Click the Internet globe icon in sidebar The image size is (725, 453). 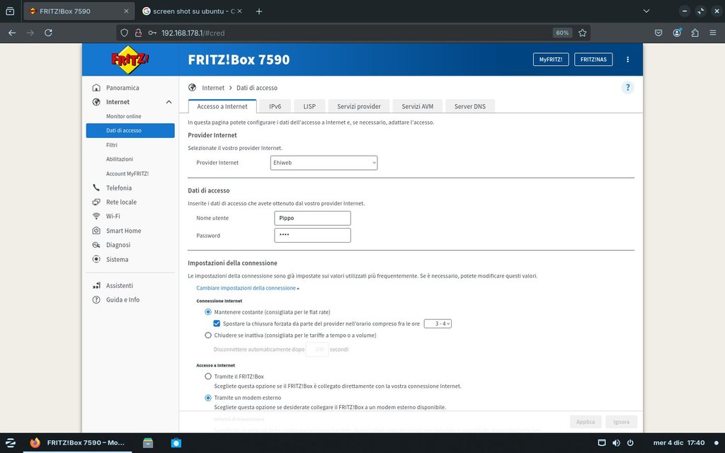pyautogui.click(x=96, y=102)
